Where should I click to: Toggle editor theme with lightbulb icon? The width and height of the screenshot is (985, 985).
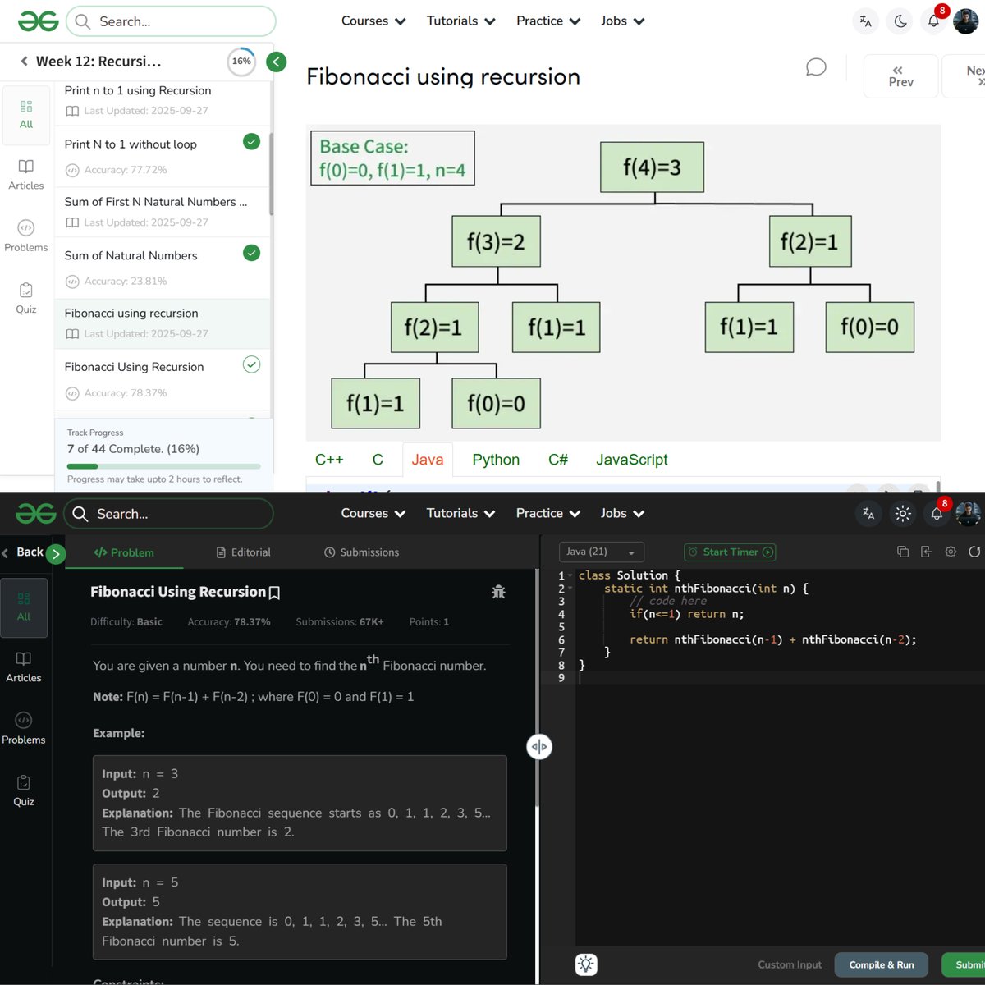(585, 964)
